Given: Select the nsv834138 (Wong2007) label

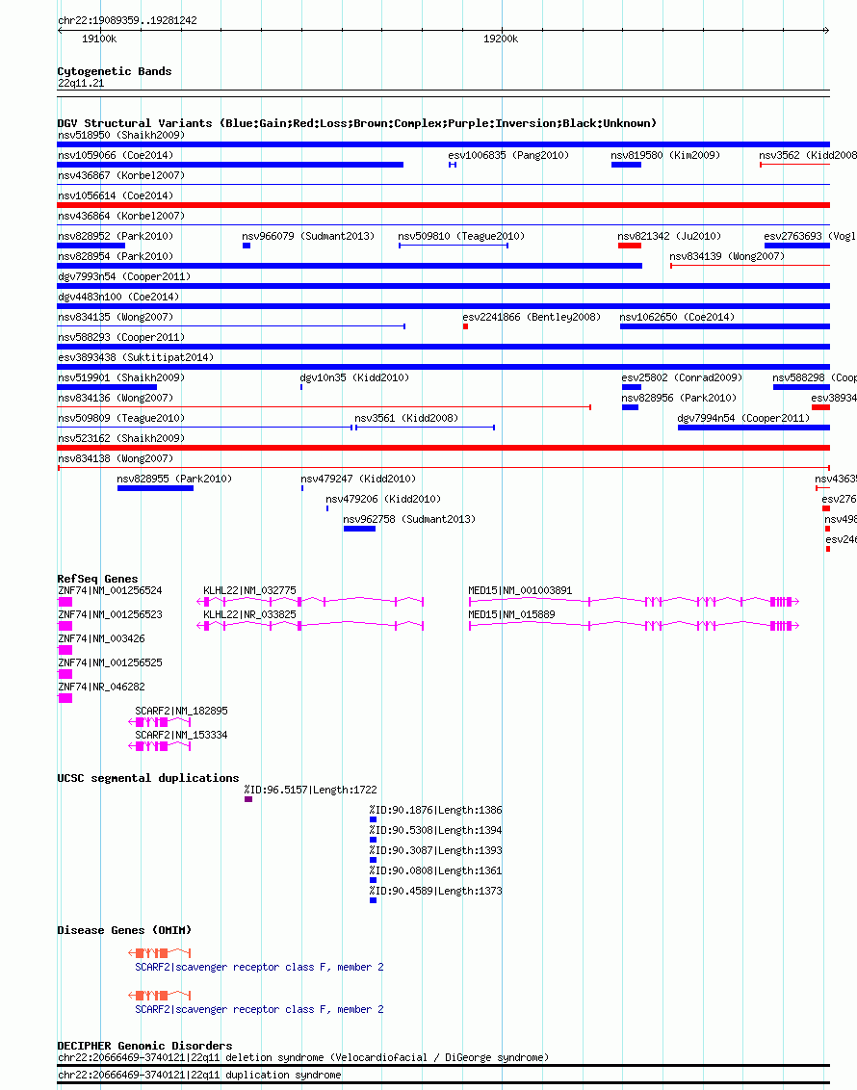Looking at the screenshot, I should [x=116, y=457].
